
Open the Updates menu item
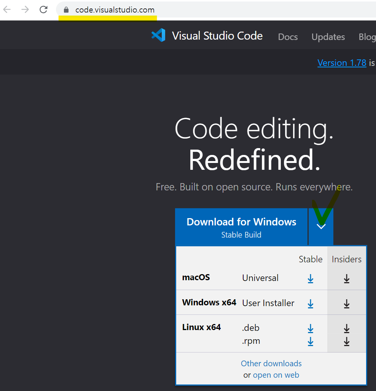(328, 37)
